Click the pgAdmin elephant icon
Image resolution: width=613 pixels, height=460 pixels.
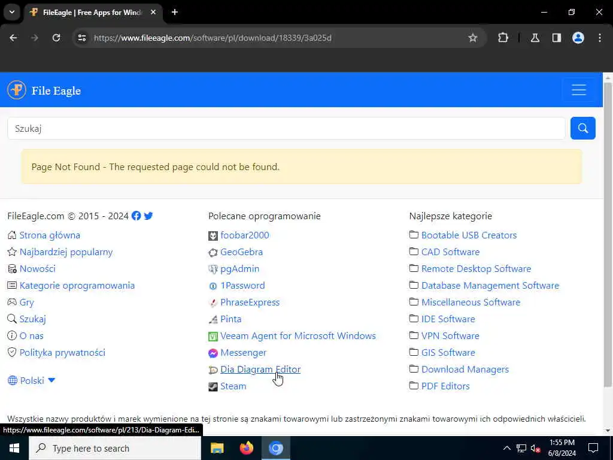tap(213, 269)
